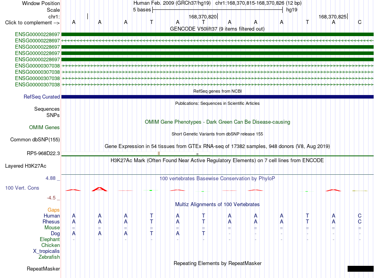Click the orange Gaps label
The width and height of the screenshot is (374, 278).
point(54,210)
